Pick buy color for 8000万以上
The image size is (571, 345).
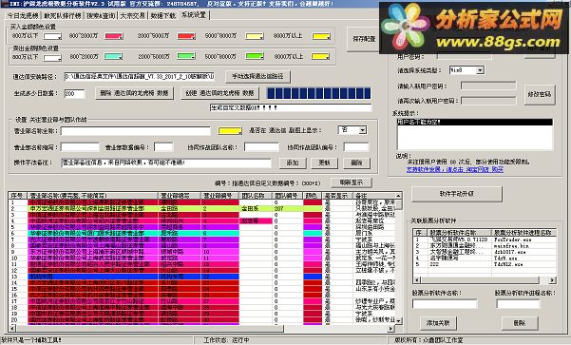click(x=321, y=36)
